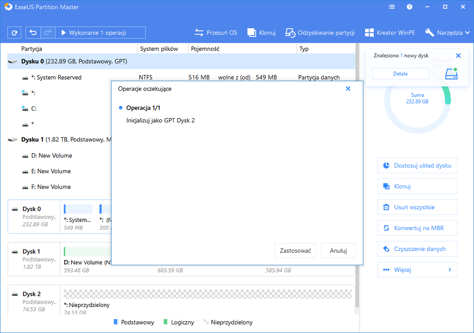Select Dysku 1 row in the list
This screenshot has width=474, height=333.
pos(59,140)
